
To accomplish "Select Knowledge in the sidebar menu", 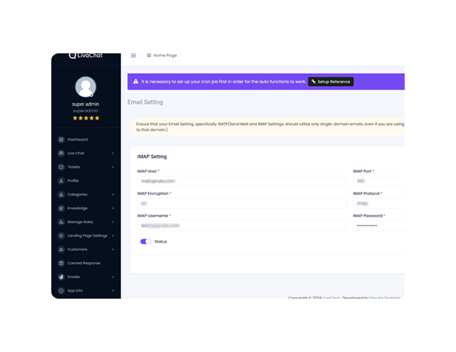I will point(78,208).
